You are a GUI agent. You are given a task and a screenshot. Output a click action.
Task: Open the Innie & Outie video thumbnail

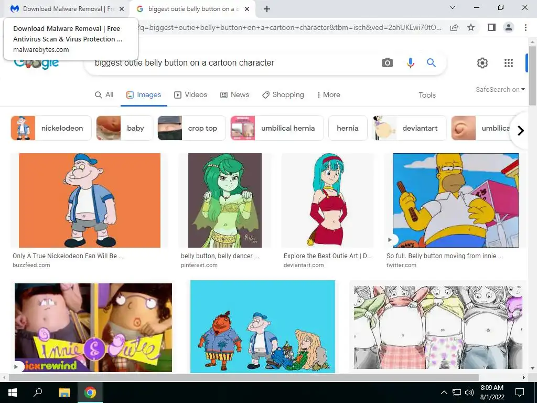tap(93, 327)
